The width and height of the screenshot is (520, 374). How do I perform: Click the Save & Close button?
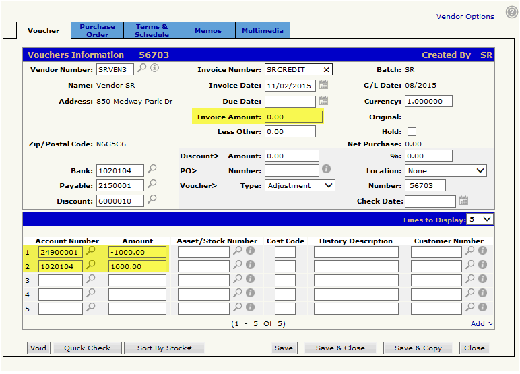coord(340,348)
